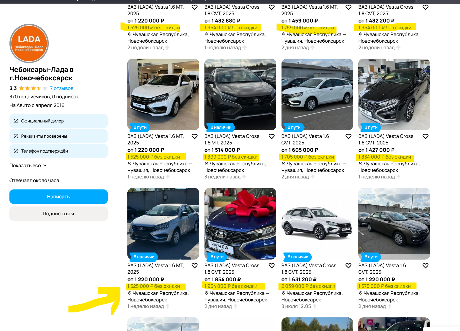Click heart on black Vesta Cross 1.6 CVT
The height and width of the screenshot is (331, 460).
click(x=425, y=136)
